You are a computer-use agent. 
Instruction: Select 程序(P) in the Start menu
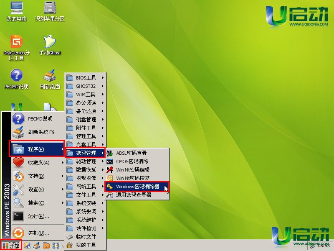click(37, 149)
